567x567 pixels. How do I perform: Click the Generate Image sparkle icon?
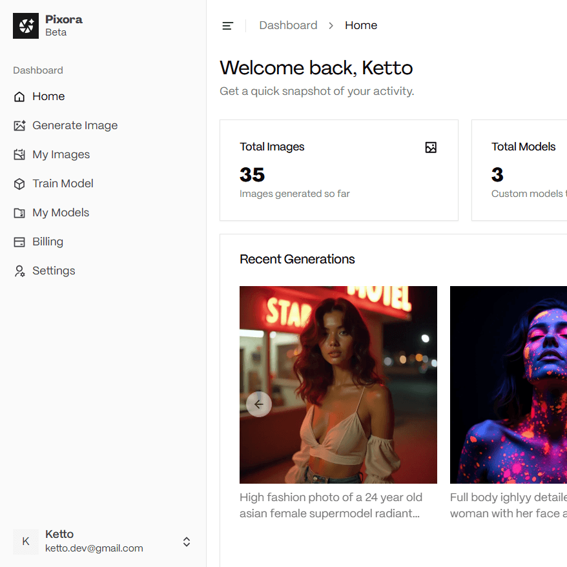(19, 125)
